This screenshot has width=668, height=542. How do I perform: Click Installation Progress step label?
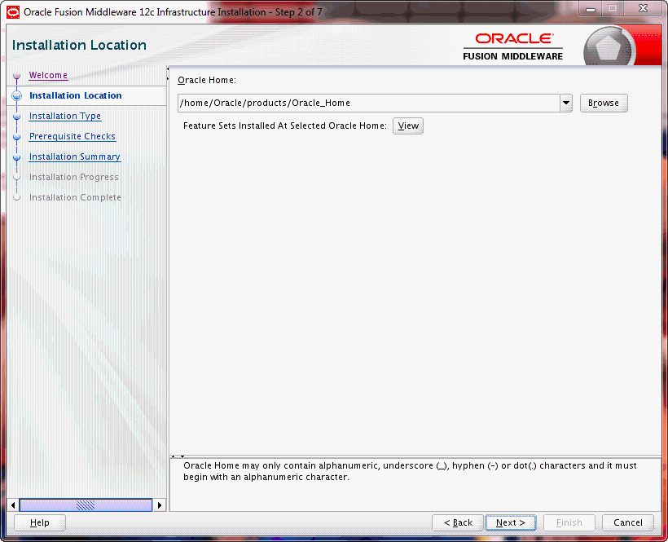click(73, 177)
